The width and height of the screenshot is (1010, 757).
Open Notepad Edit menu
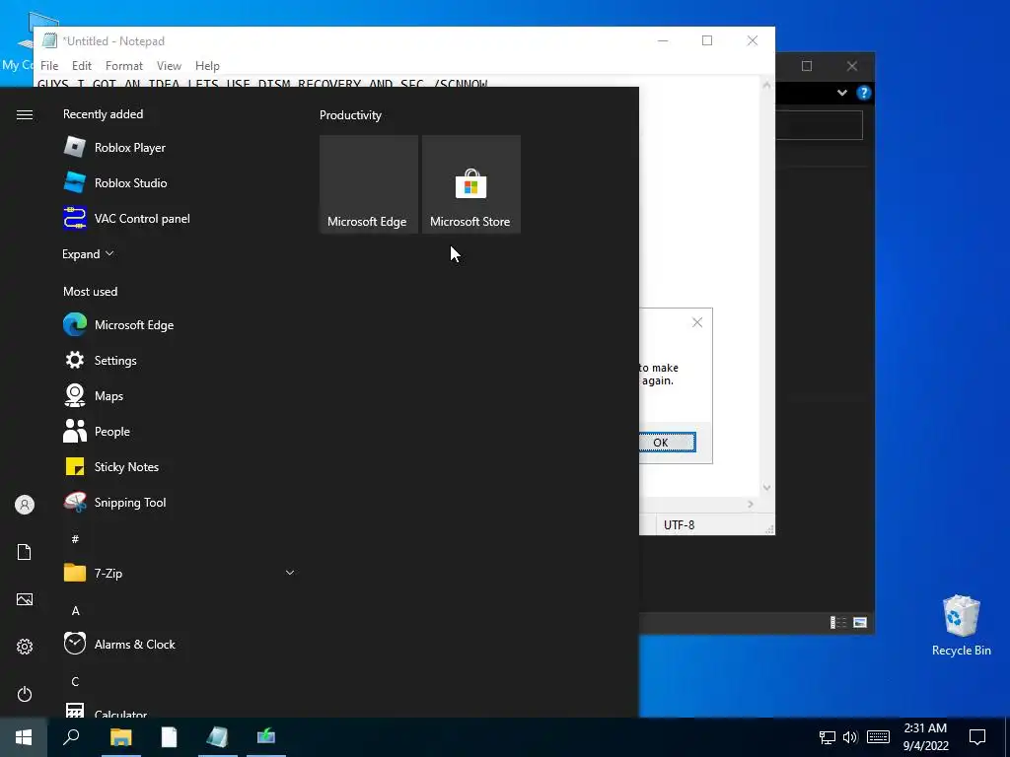pyautogui.click(x=82, y=66)
